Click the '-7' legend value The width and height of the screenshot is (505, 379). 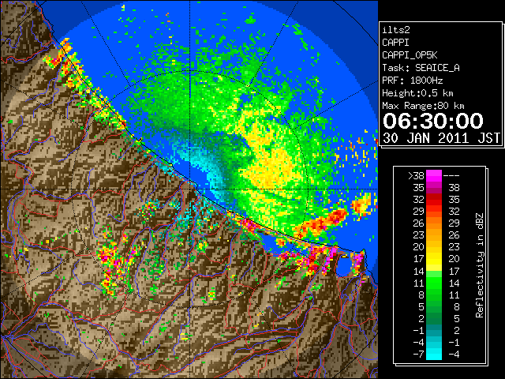(418, 355)
